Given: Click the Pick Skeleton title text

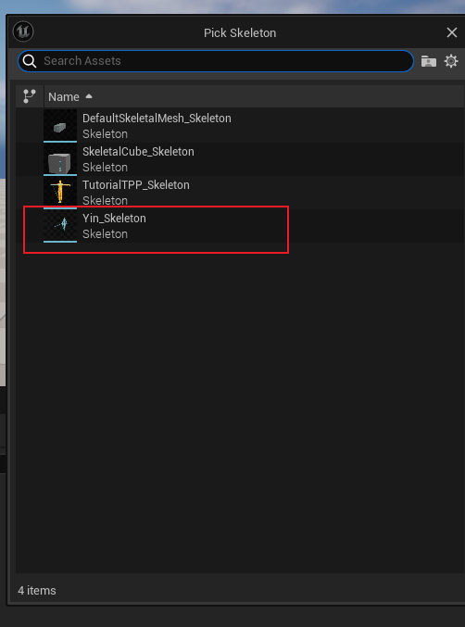Looking at the screenshot, I should 240,32.
